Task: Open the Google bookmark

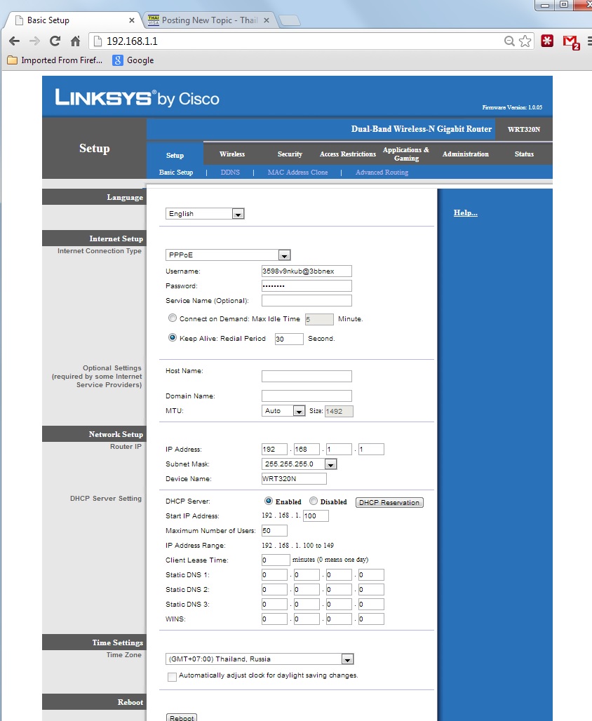Action: coord(133,60)
